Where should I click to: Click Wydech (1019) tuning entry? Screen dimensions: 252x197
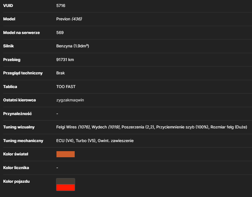pos(106,127)
